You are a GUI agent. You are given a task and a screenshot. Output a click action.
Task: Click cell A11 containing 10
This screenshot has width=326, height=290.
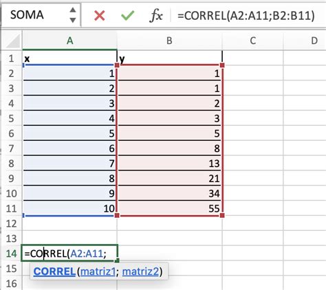[x=69, y=208]
